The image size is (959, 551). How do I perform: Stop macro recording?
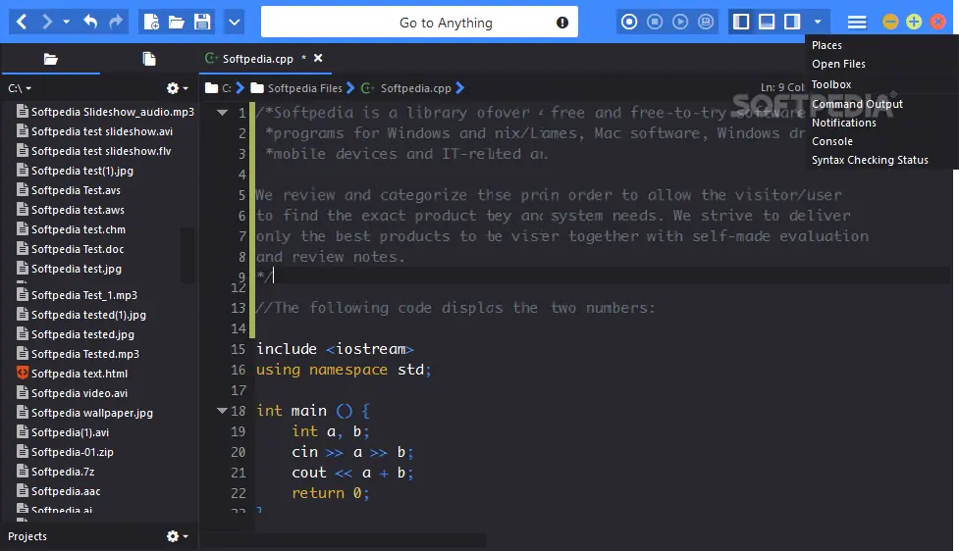[655, 22]
